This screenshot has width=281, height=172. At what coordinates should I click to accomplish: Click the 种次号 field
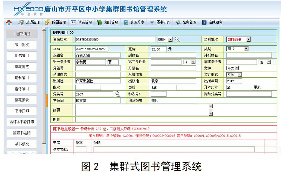coord(158,94)
